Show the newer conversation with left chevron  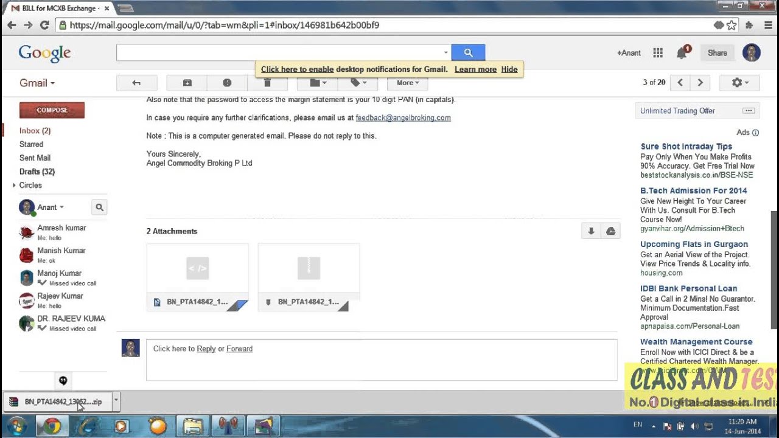(x=680, y=83)
